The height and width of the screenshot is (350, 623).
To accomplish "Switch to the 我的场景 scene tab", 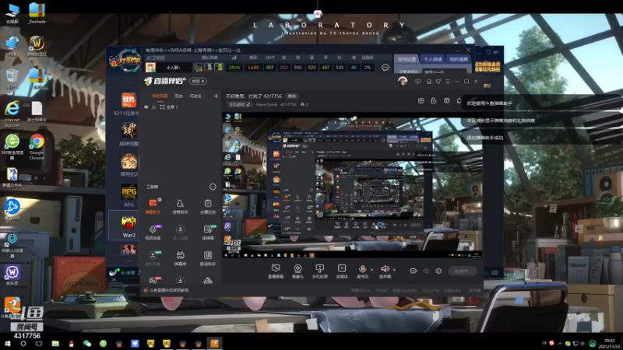I will (x=160, y=96).
